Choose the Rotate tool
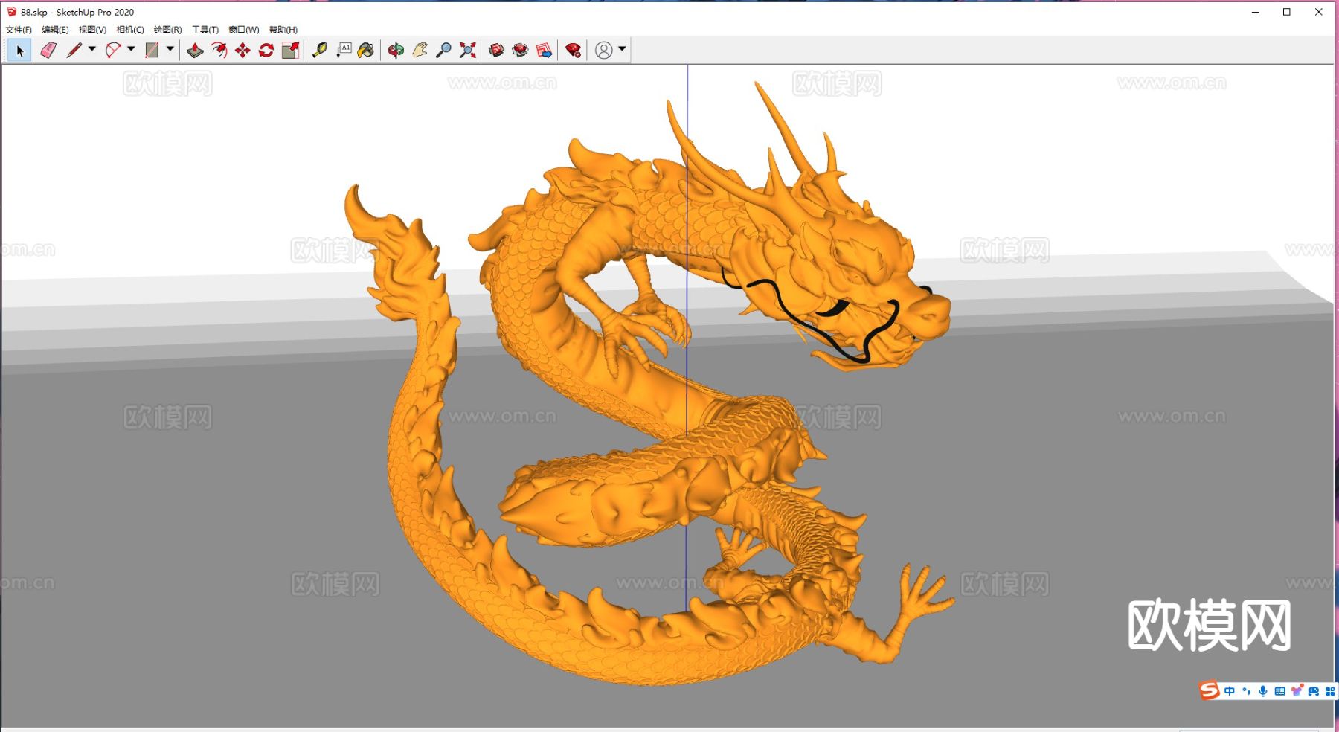The height and width of the screenshot is (732, 1339). coord(266,50)
